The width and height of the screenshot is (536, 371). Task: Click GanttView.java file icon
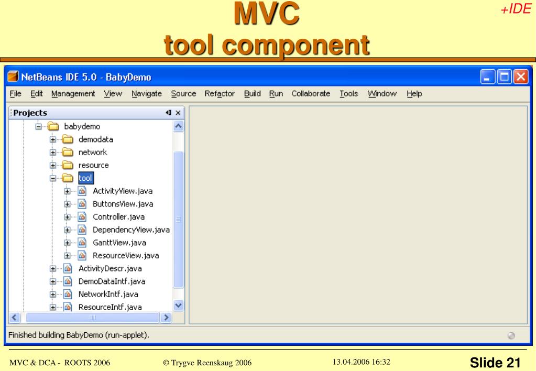82,243
